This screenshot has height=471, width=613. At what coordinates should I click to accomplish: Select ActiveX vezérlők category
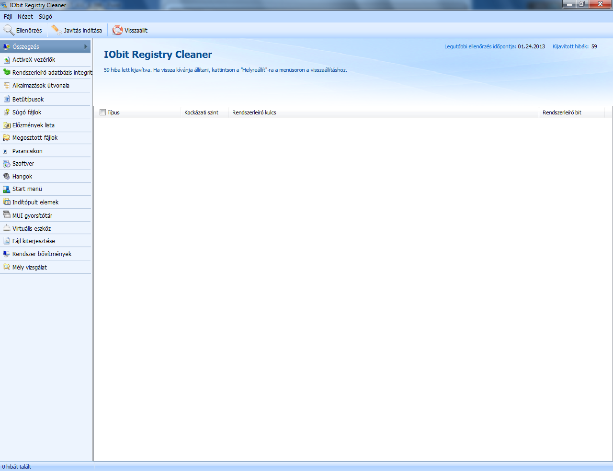coord(46,60)
